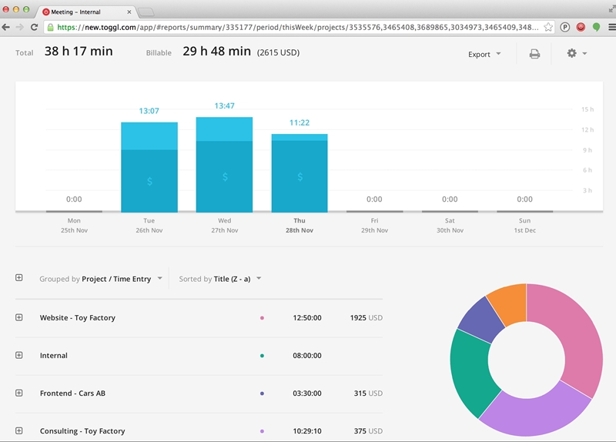Open Grouped by Project / Time Entry dropdown
This screenshot has width=616, height=442.
[x=101, y=279]
